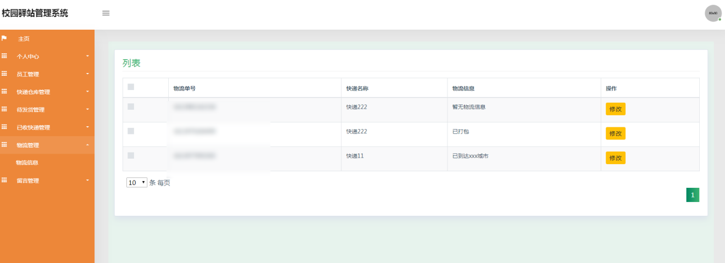This screenshot has height=263, width=725.
Task: Check the row with 已打包
Action: (131, 131)
